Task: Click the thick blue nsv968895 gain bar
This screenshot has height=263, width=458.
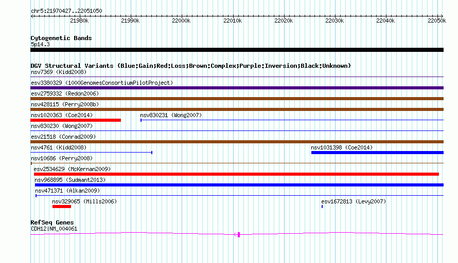Action: (x=239, y=185)
